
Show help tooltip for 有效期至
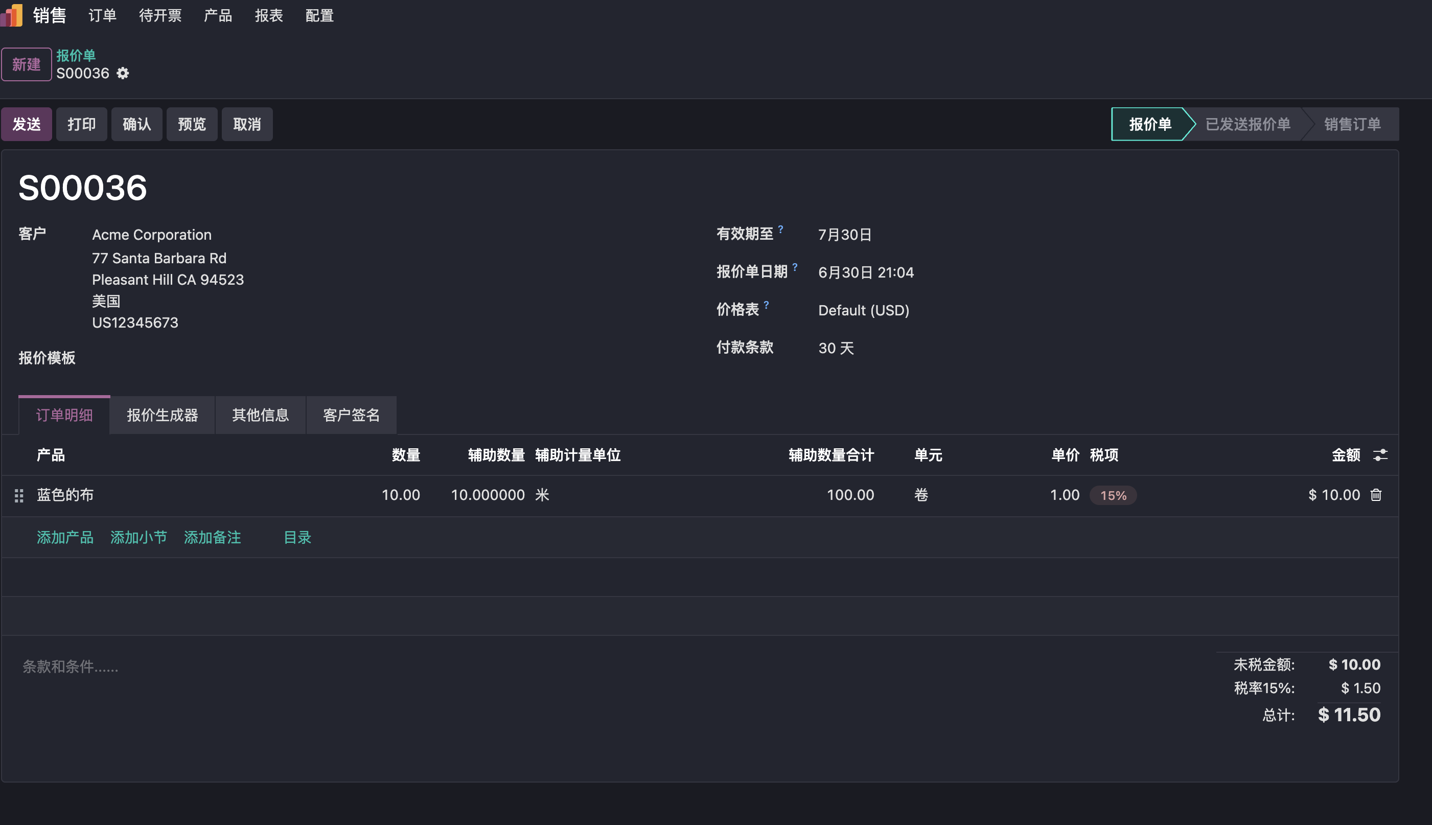tap(780, 229)
